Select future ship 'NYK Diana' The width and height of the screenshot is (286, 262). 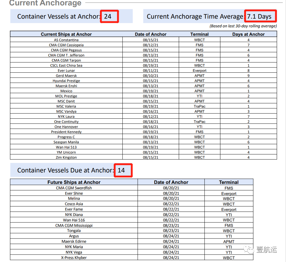tap(74, 215)
